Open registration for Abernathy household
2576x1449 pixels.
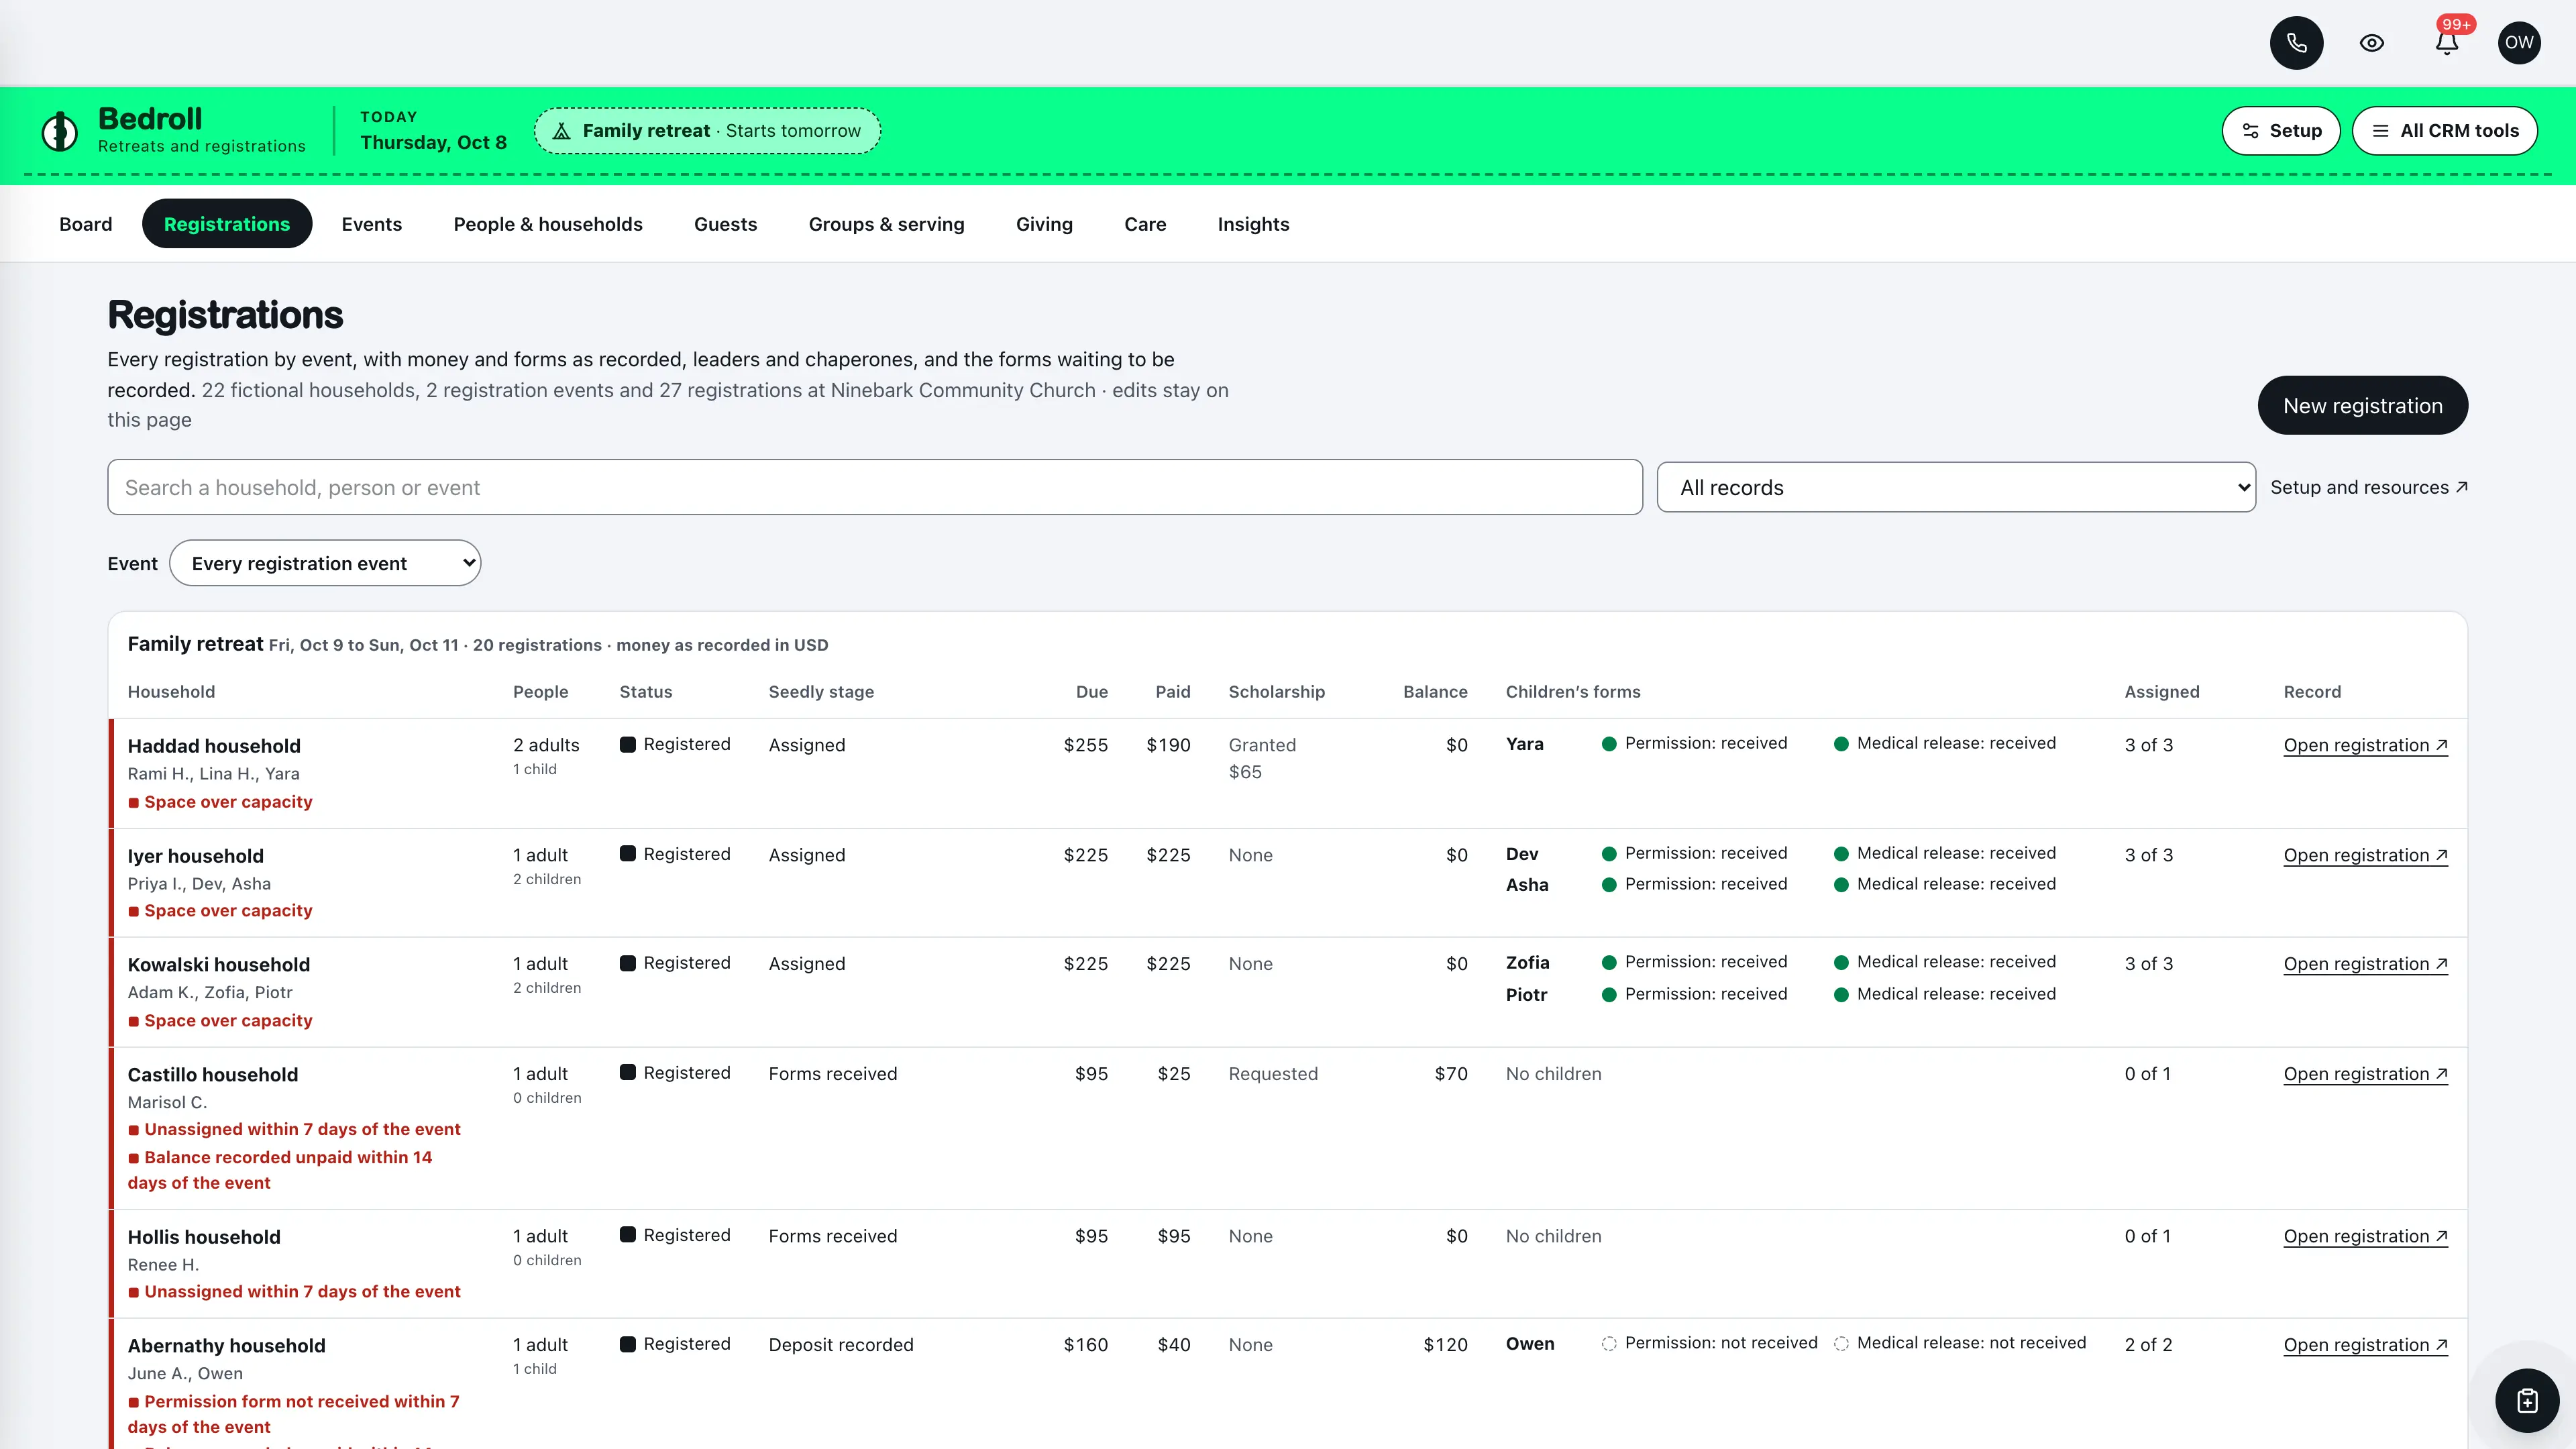[2365, 1345]
